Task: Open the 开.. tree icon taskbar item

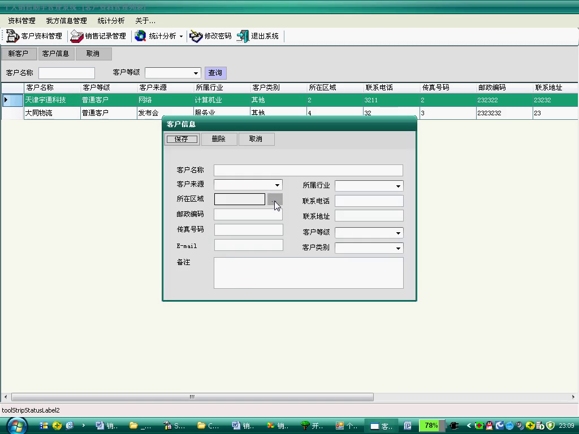Action: (x=312, y=426)
